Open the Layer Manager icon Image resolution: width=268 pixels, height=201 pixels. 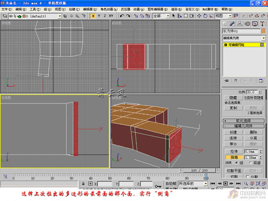[x=5, y=16]
